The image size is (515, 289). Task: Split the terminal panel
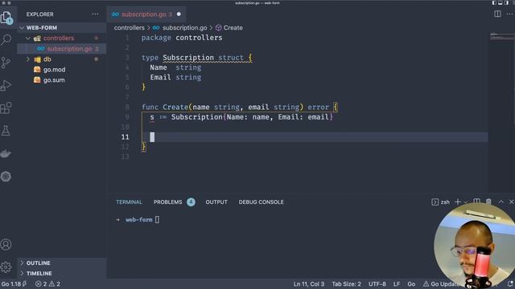pos(476,201)
